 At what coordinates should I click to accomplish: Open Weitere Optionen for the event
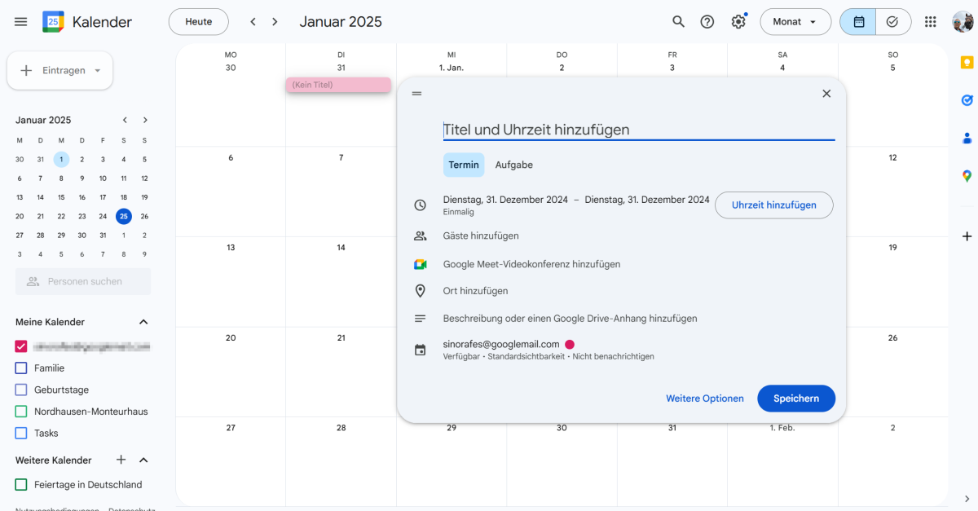coord(705,399)
